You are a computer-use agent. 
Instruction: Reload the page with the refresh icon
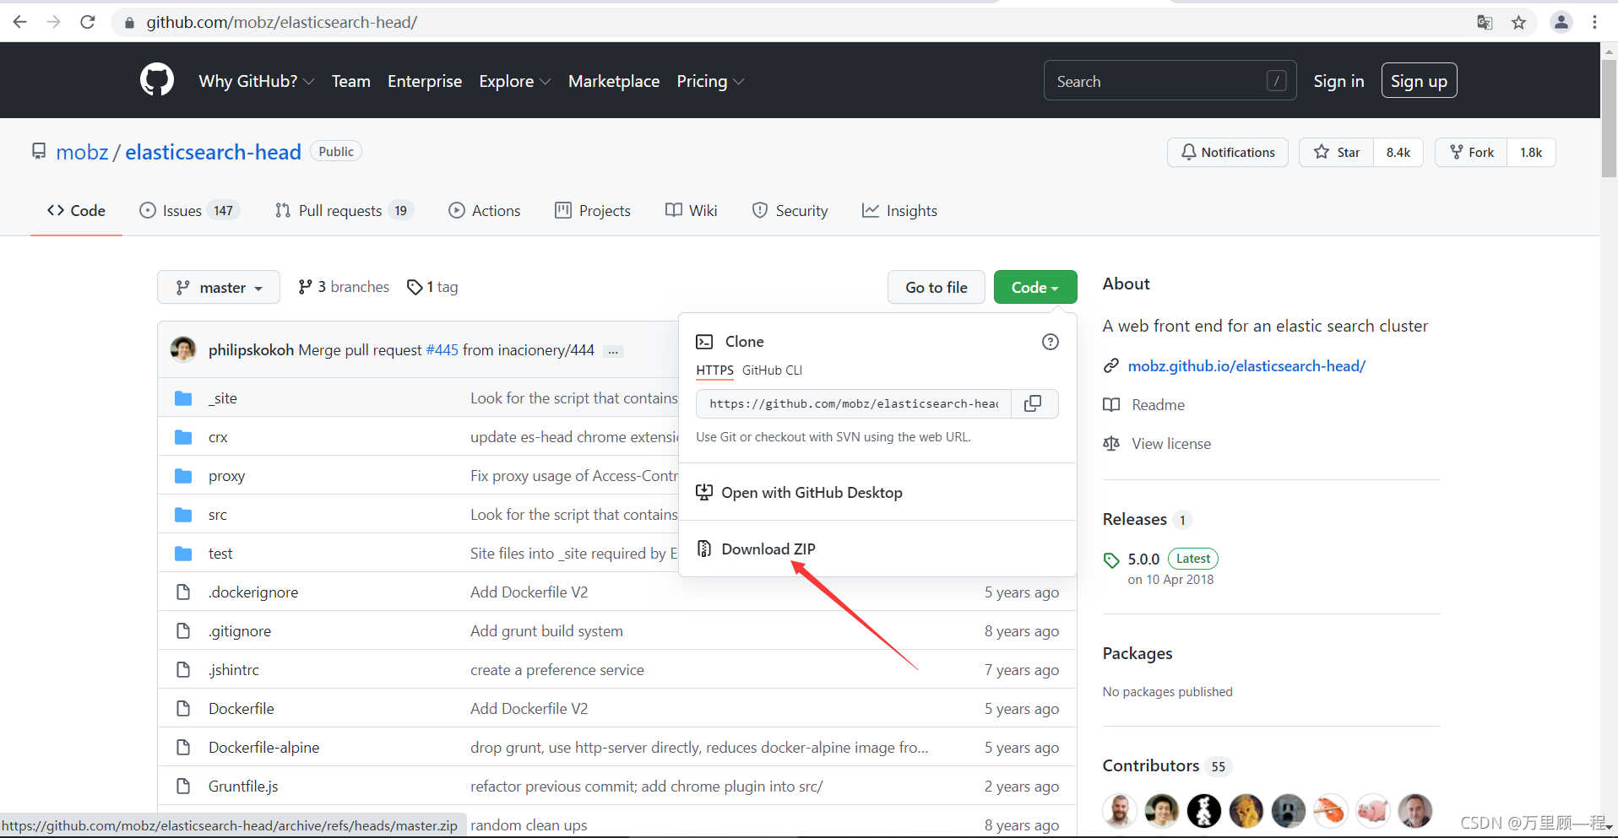(88, 22)
